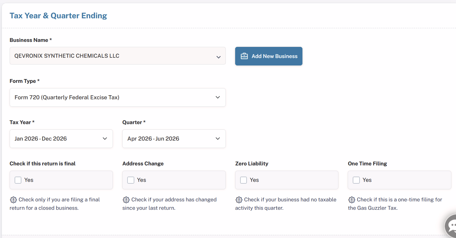Click the 'Check if this return is final' label

pos(42,164)
